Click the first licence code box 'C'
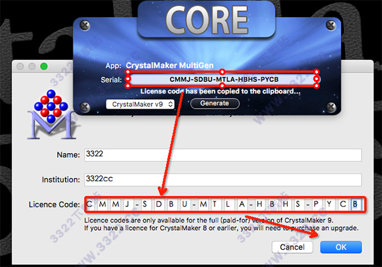This screenshot has height=267, width=382. click(89, 204)
